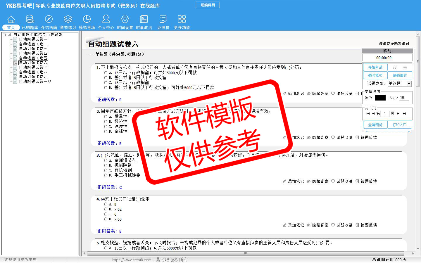Collapse the 自动组题生成试卷历史记录 tree root
This screenshot has height=263, width=421.
coord(4,35)
